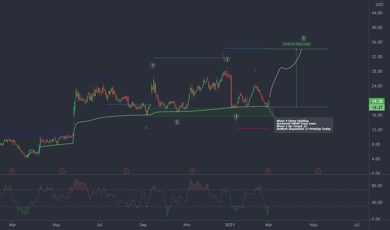Open the earnings marker near March 2020

12,171
